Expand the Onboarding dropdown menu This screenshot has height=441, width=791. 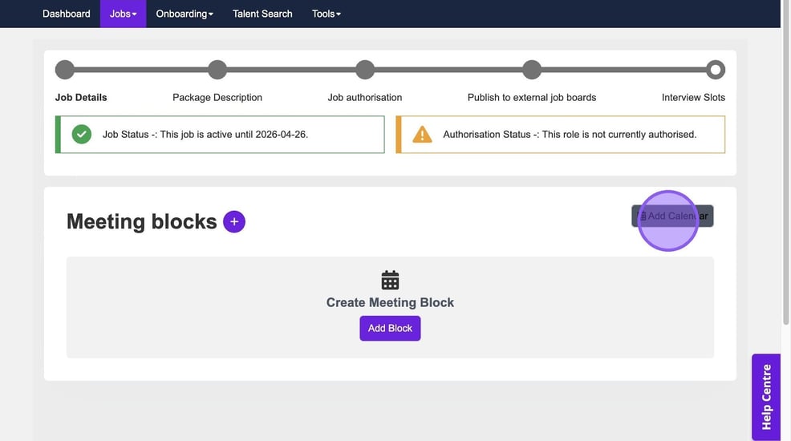185,14
